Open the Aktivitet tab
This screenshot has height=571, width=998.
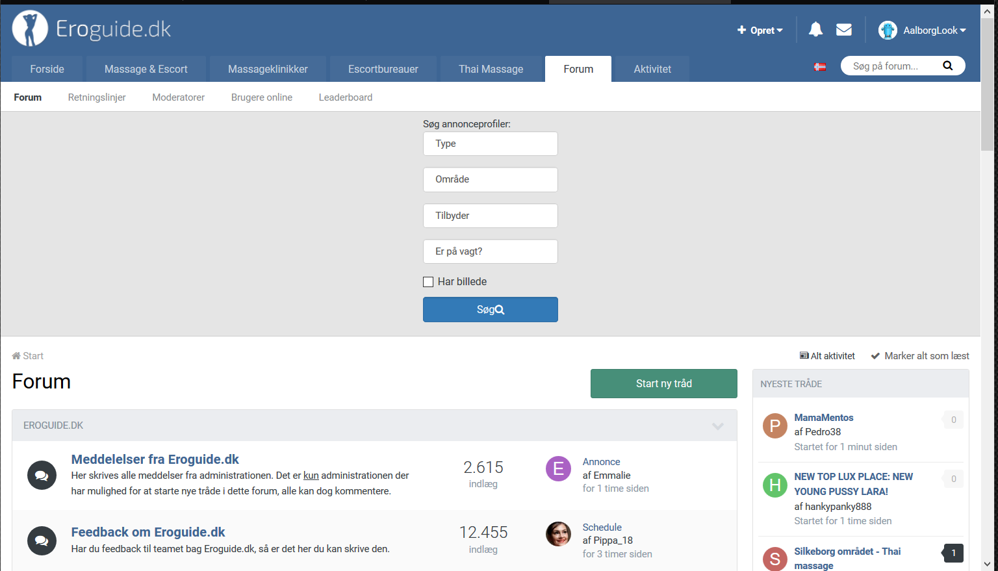[x=652, y=69]
